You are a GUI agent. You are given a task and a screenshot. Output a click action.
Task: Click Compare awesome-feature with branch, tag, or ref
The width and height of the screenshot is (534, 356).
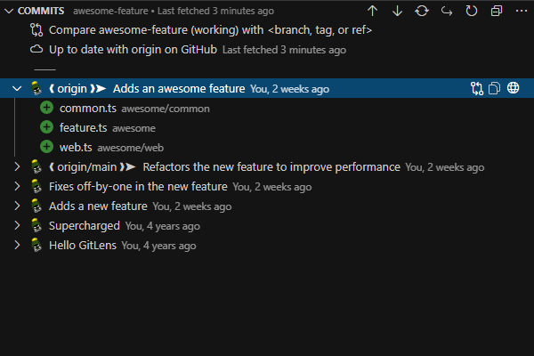coord(210,29)
